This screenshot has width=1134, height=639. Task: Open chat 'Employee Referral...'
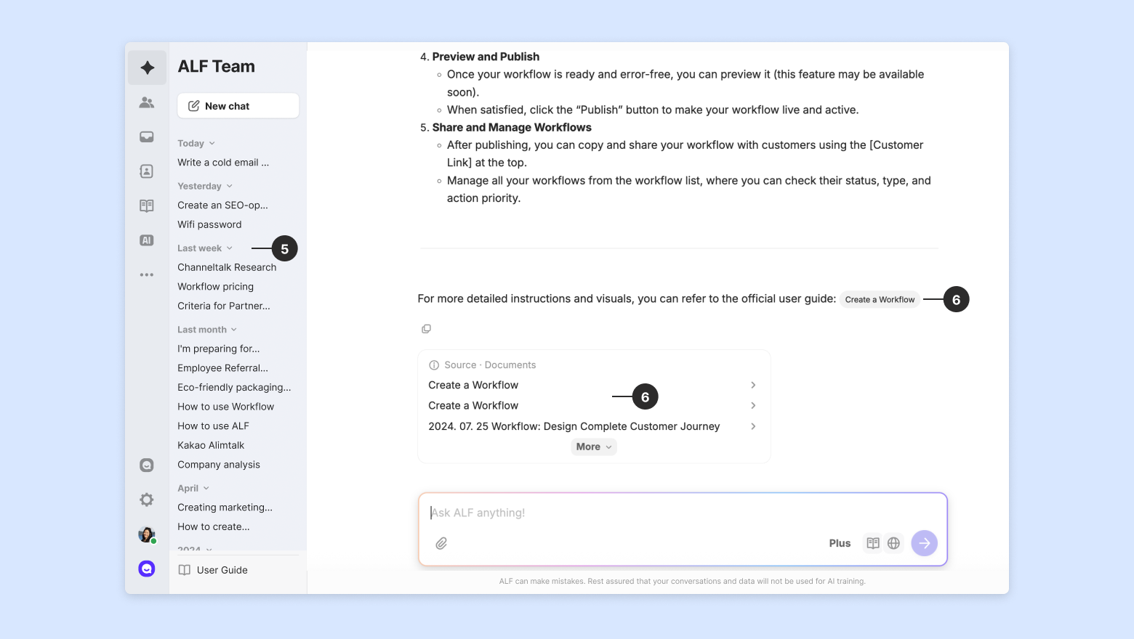tap(222, 368)
